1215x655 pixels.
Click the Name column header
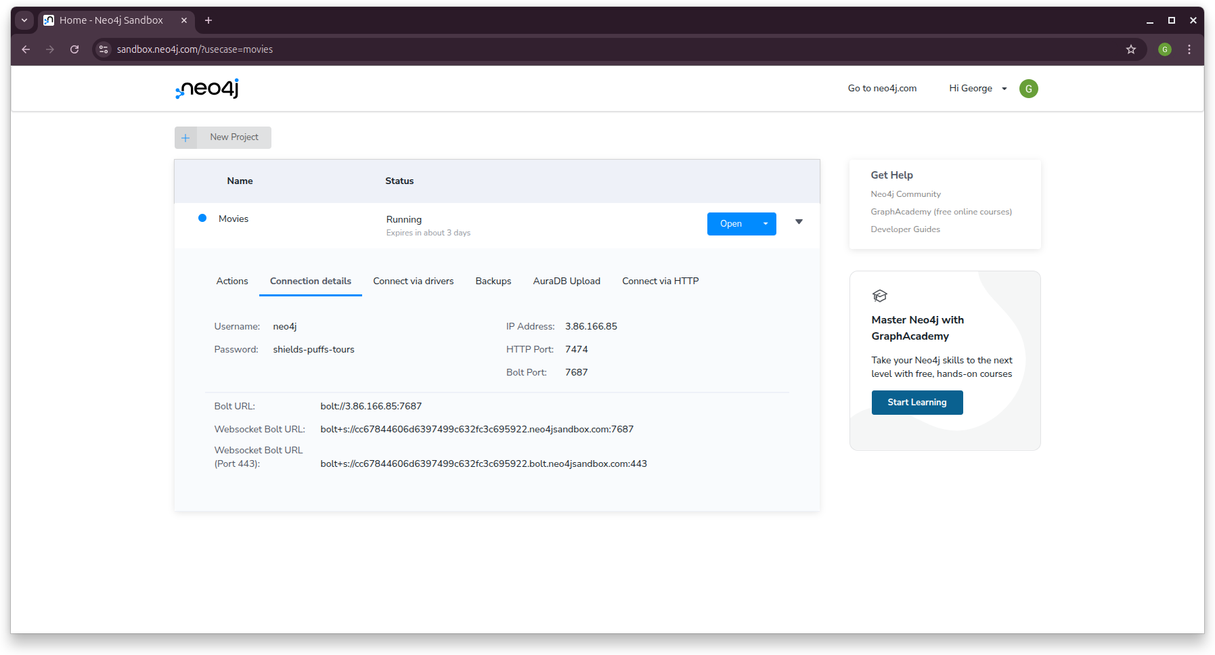click(240, 181)
